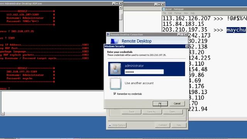
Task: Click the console vertical scrollbar thumb
Action: [121, 17]
